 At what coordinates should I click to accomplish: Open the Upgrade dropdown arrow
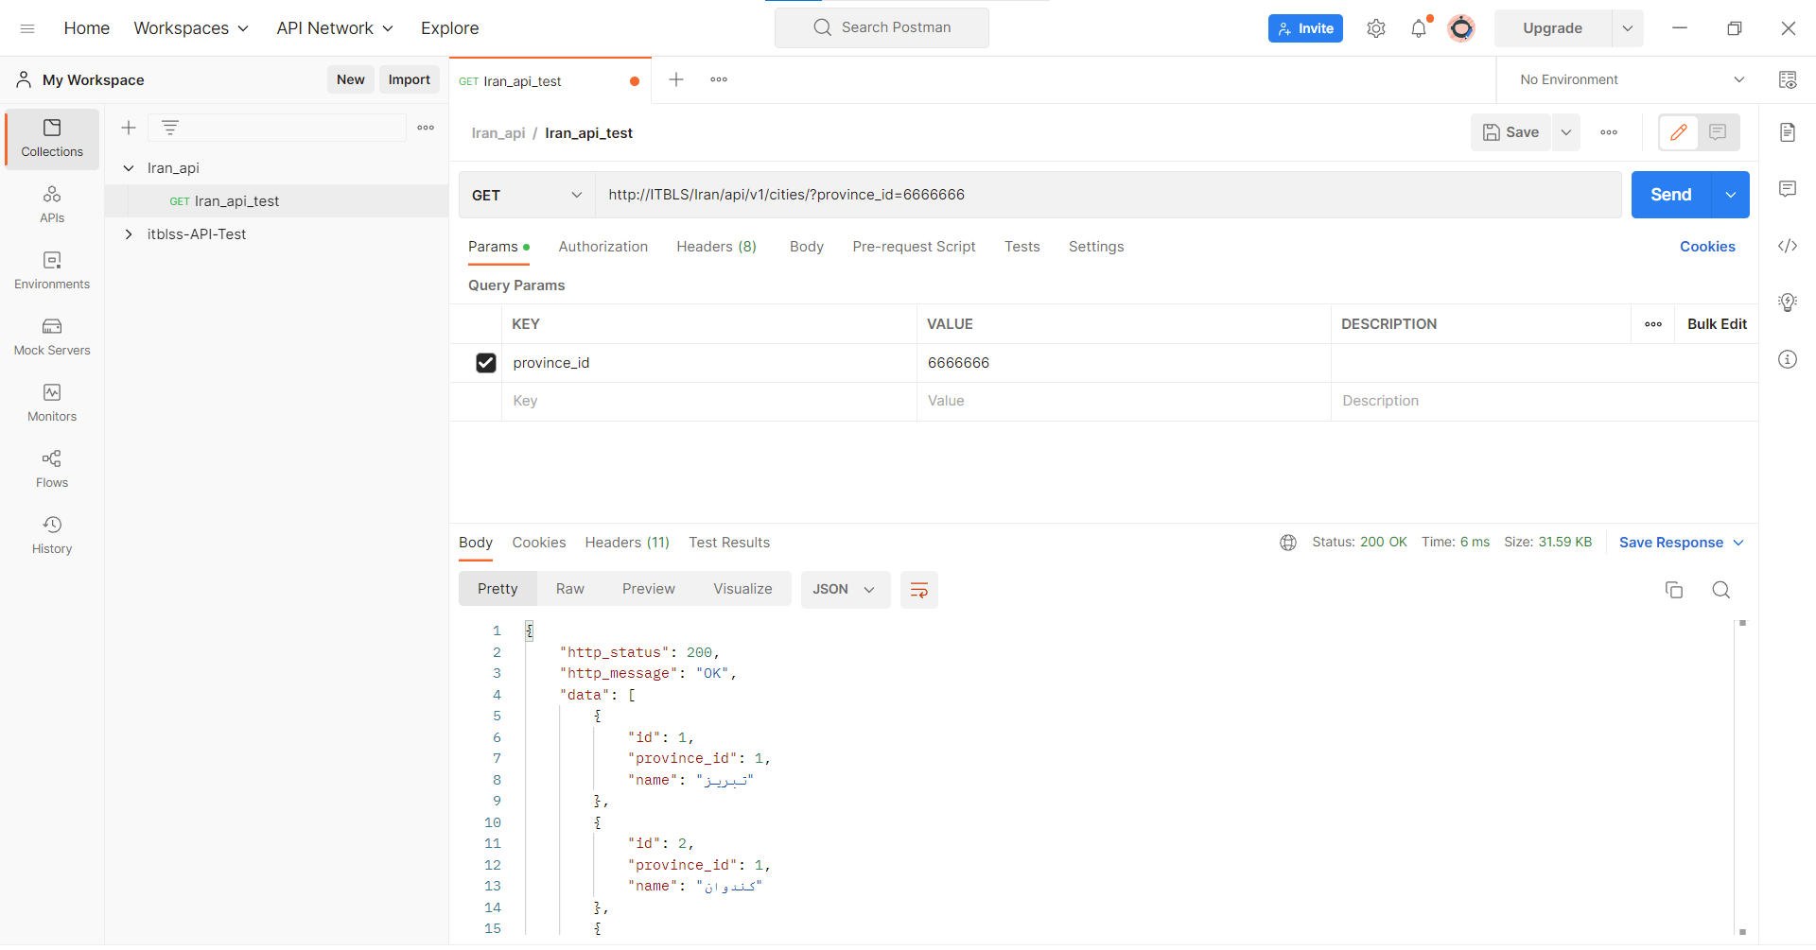coord(1628,28)
